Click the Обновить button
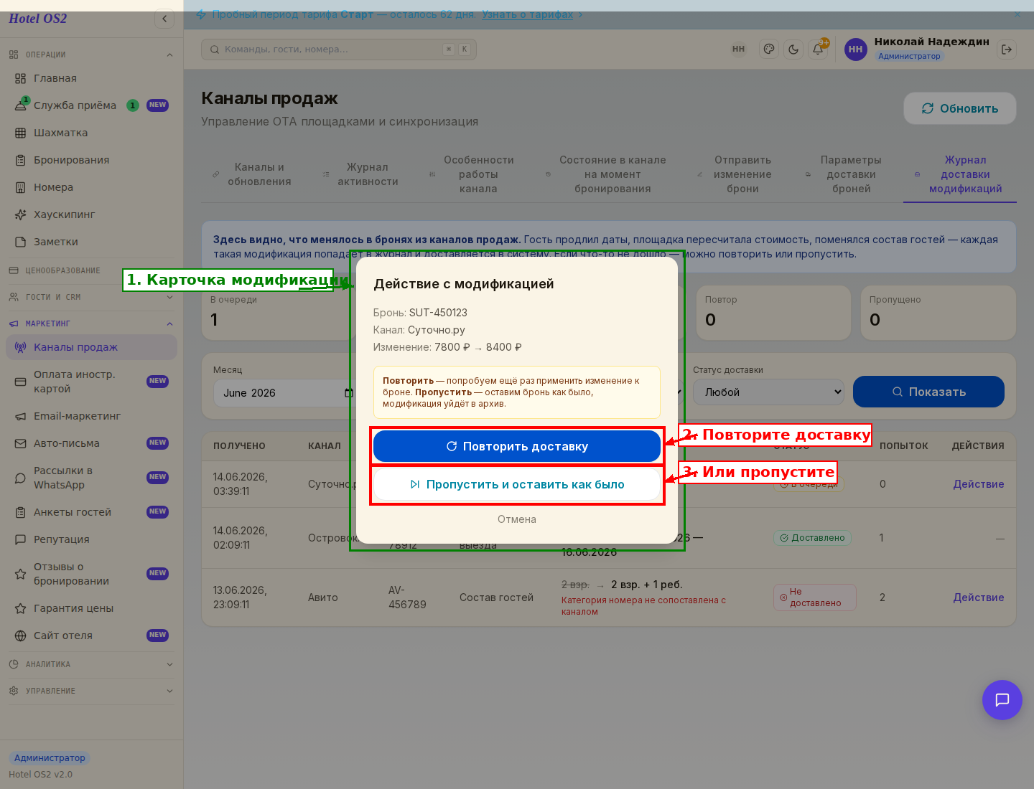Screen dimensions: 1034x789 tap(960, 108)
